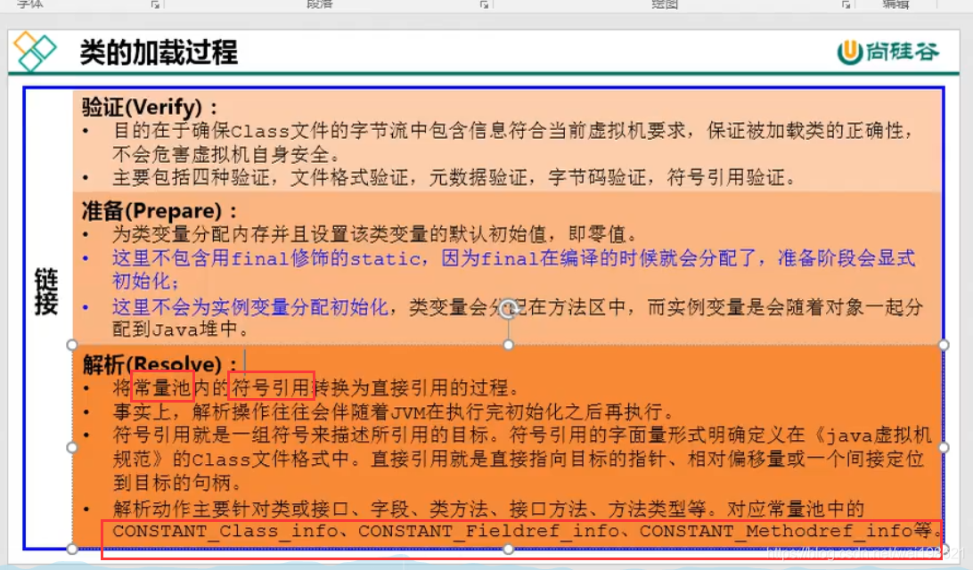Select the top-left handle of the selected text box

(x=72, y=345)
